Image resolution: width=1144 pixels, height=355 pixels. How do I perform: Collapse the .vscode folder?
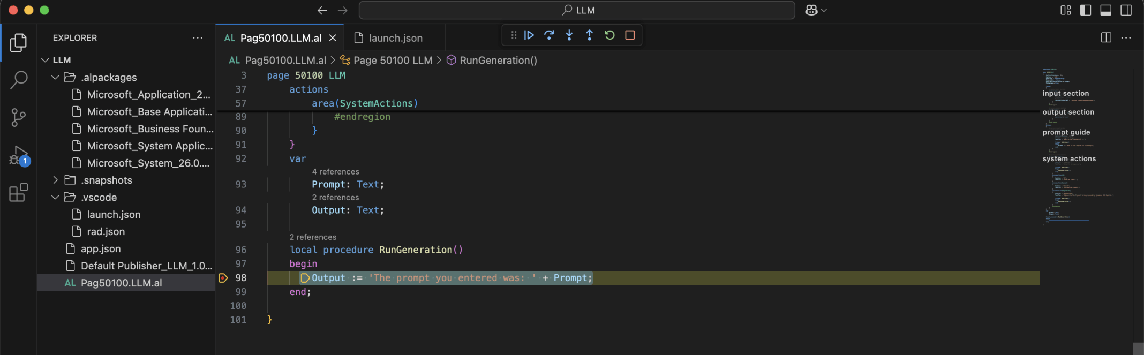point(55,198)
